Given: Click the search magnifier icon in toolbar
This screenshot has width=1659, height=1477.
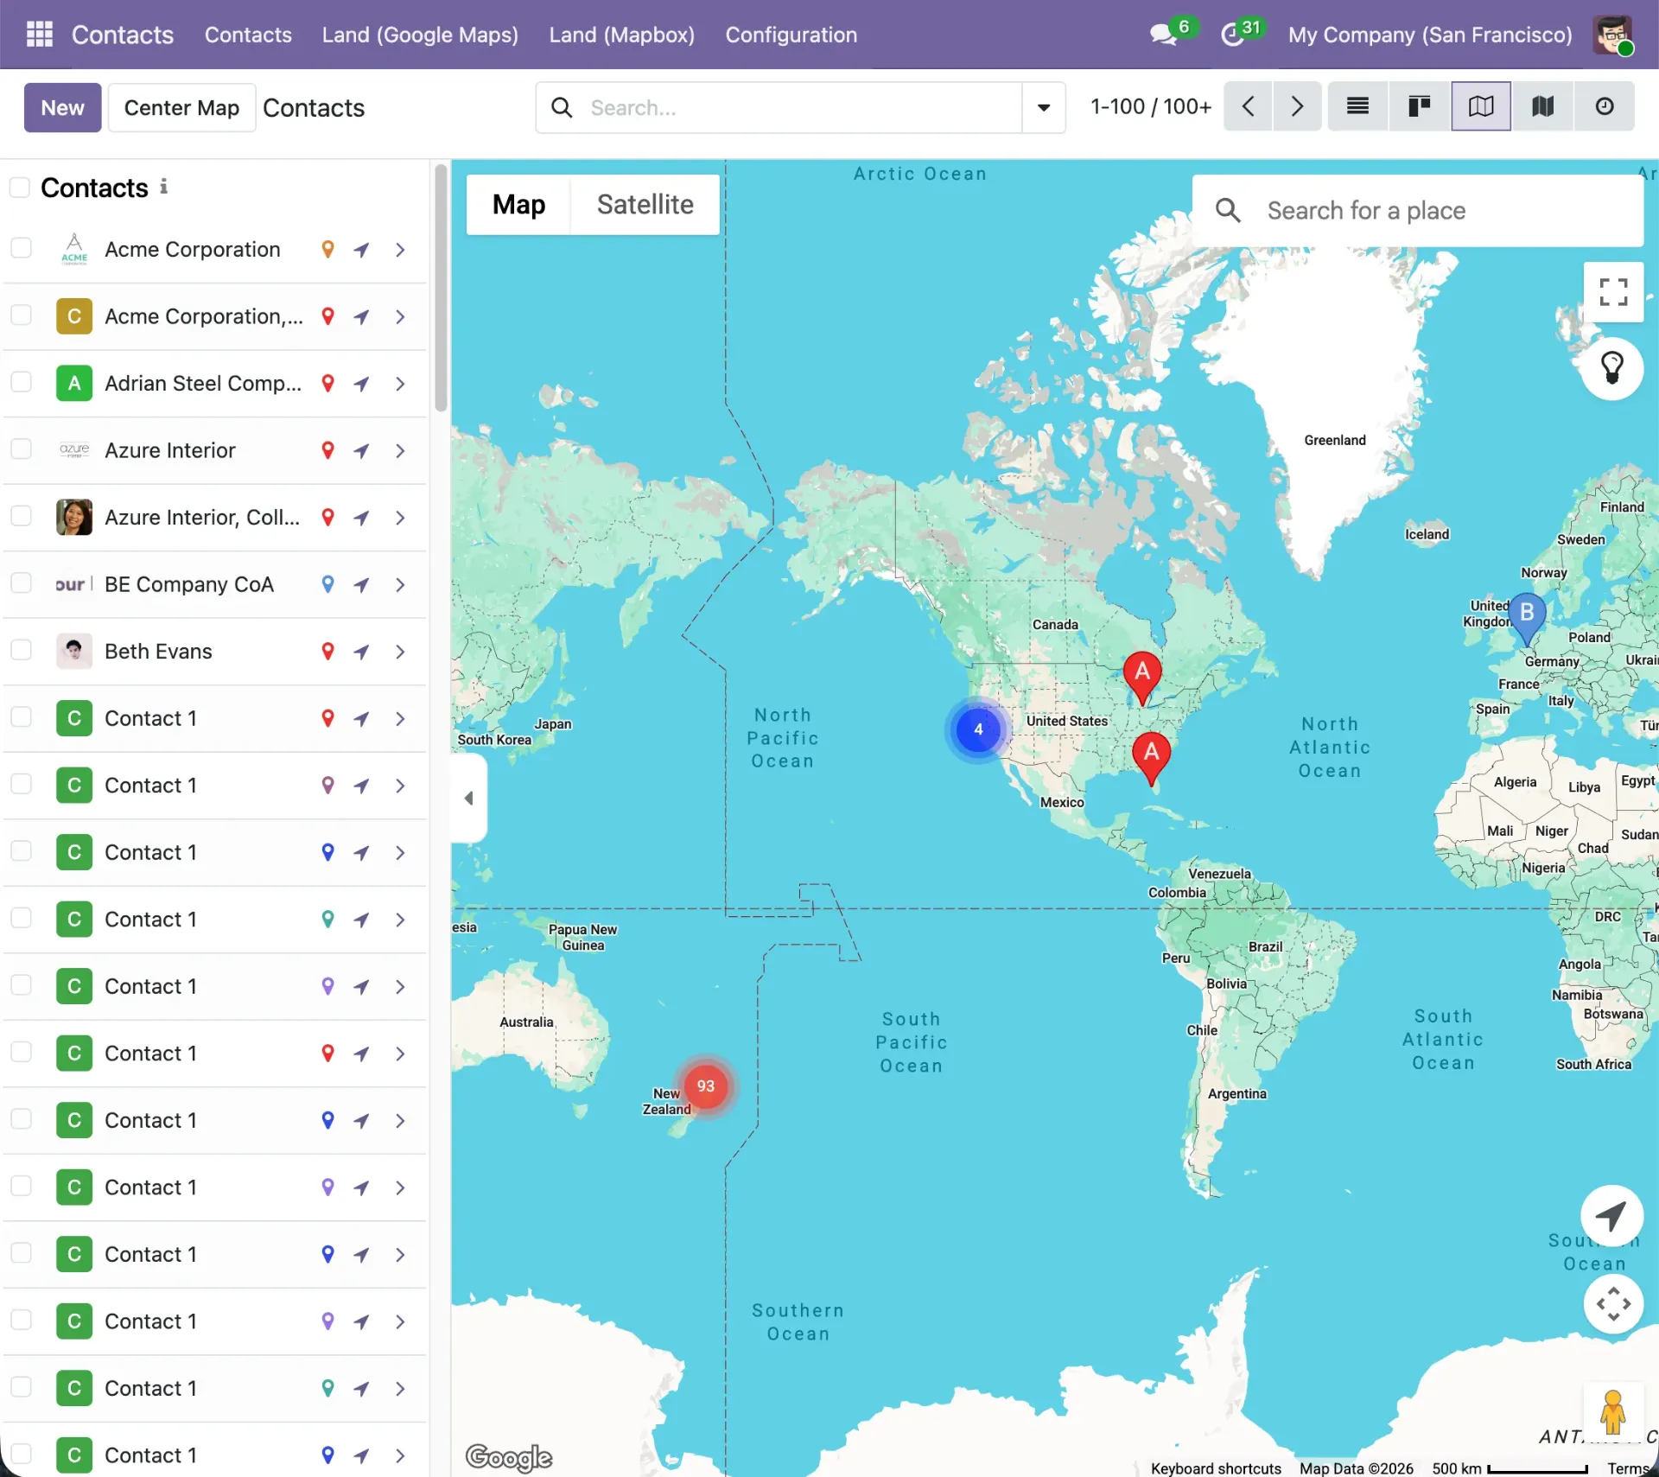Looking at the screenshot, I should tap(562, 108).
